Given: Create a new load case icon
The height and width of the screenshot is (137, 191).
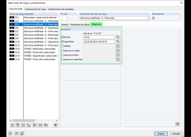Looking at the screenshot, I should click(x=12, y=125).
